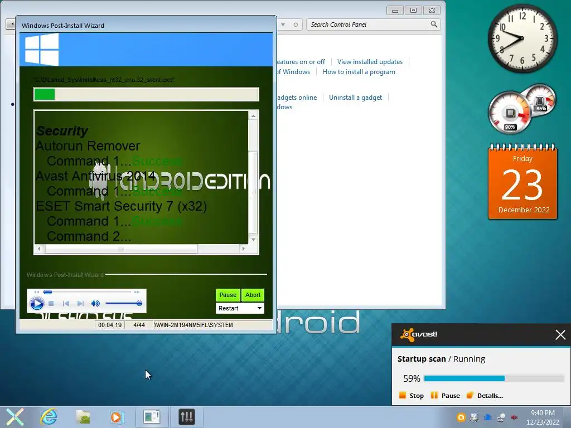Image resolution: width=571 pixels, height=428 pixels.
Task: Click scroll left arrow in install log
Action: coord(40,249)
